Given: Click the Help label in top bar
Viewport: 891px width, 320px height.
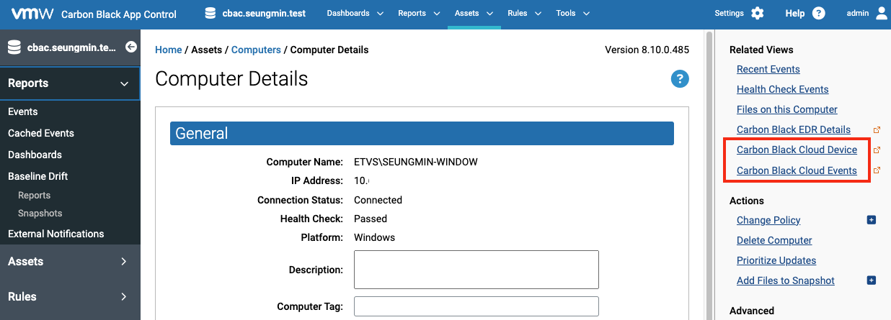Looking at the screenshot, I should pyautogui.click(x=795, y=13).
